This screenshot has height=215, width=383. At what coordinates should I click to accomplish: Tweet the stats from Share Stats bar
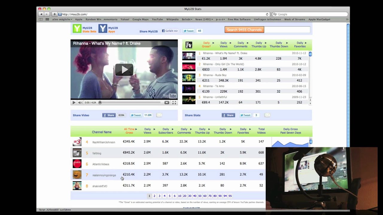245,115
